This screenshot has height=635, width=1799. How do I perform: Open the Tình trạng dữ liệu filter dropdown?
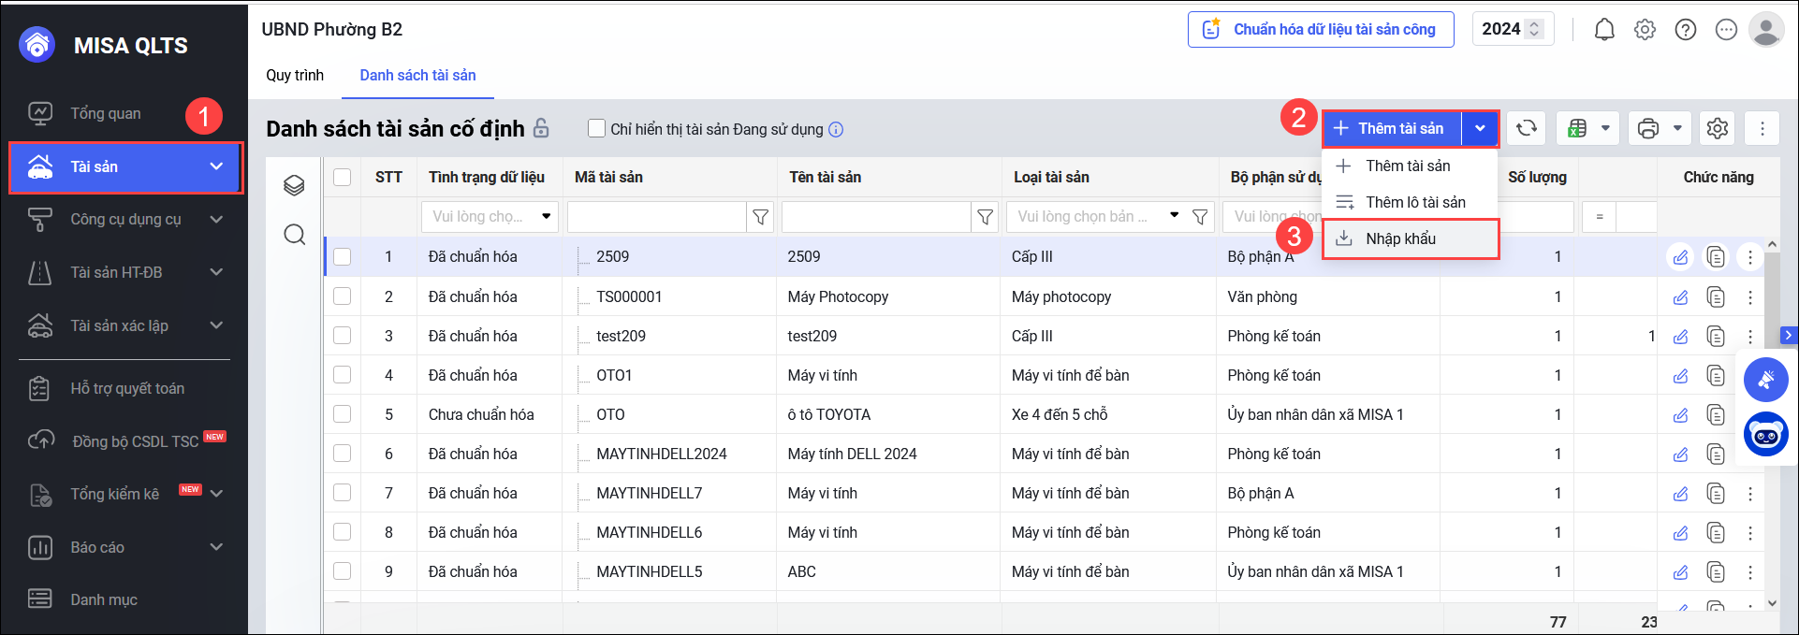point(490,217)
